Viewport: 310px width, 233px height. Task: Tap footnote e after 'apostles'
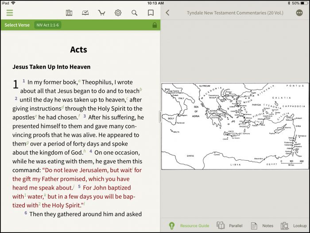[x=36, y=116]
